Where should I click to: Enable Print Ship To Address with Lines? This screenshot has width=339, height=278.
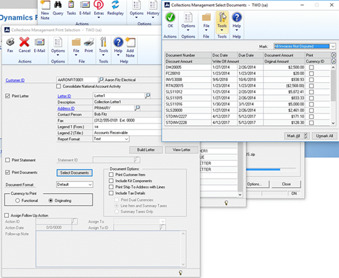point(111,187)
